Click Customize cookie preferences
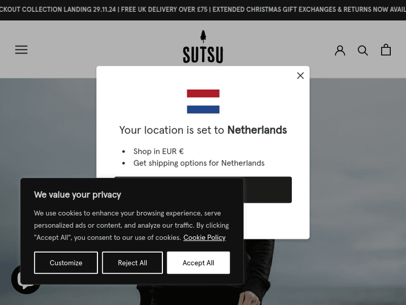Viewport: 406px width, 305px height. [x=66, y=263]
